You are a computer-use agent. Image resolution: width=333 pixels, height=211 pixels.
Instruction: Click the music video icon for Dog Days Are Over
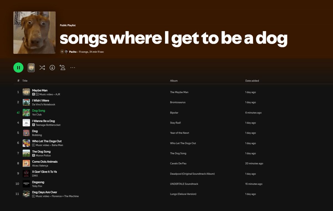[x=33, y=196]
